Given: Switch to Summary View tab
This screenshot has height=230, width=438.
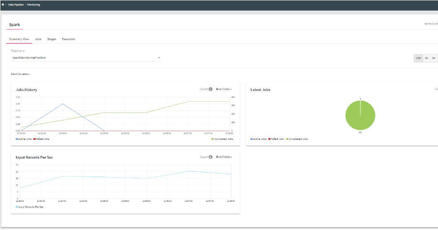Looking at the screenshot, I should [x=19, y=39].
